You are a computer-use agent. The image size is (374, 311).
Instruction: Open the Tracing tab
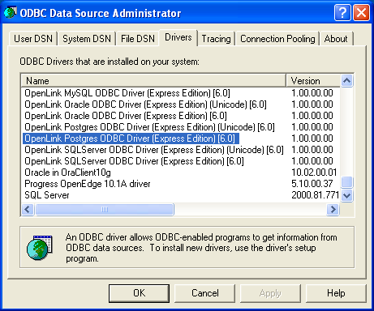216,39
